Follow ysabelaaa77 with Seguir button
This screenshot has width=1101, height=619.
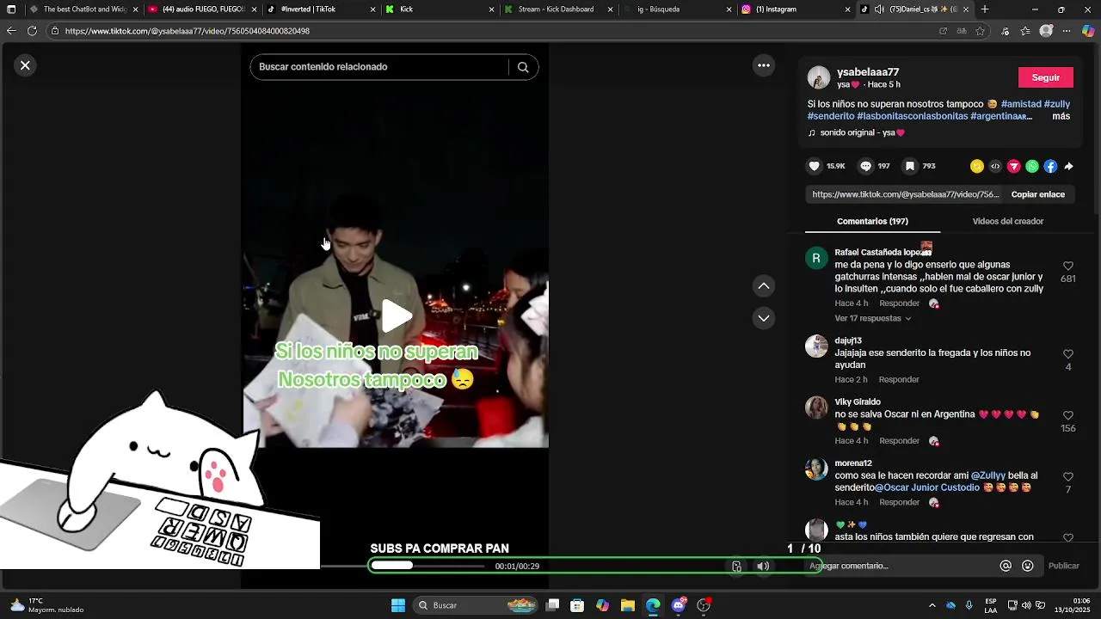click(x=1045, y=77)
